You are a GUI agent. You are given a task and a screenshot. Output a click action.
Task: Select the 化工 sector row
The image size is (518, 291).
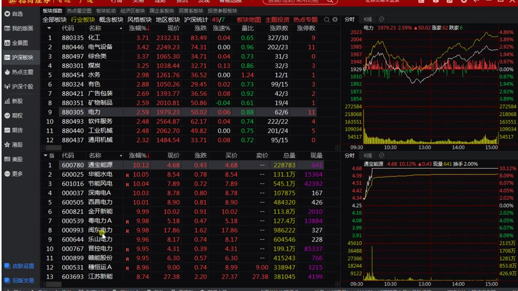click(x=179, y=38)
